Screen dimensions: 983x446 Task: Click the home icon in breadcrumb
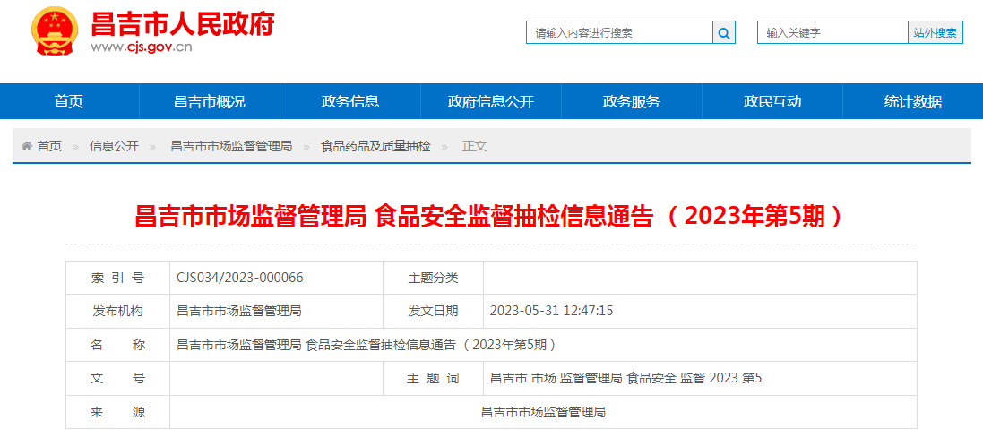[27, 146]
